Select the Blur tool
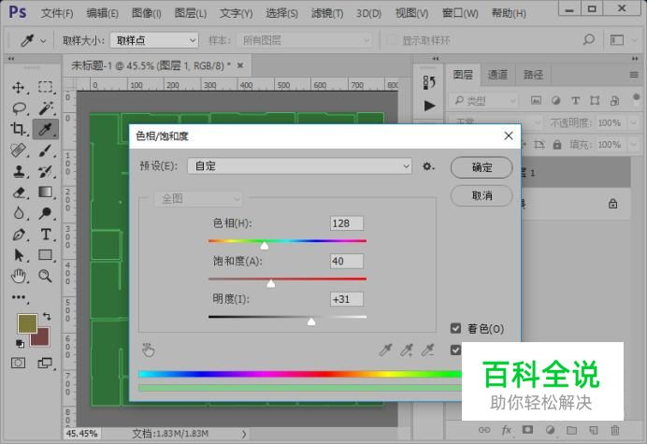 [x=19, y=213]
